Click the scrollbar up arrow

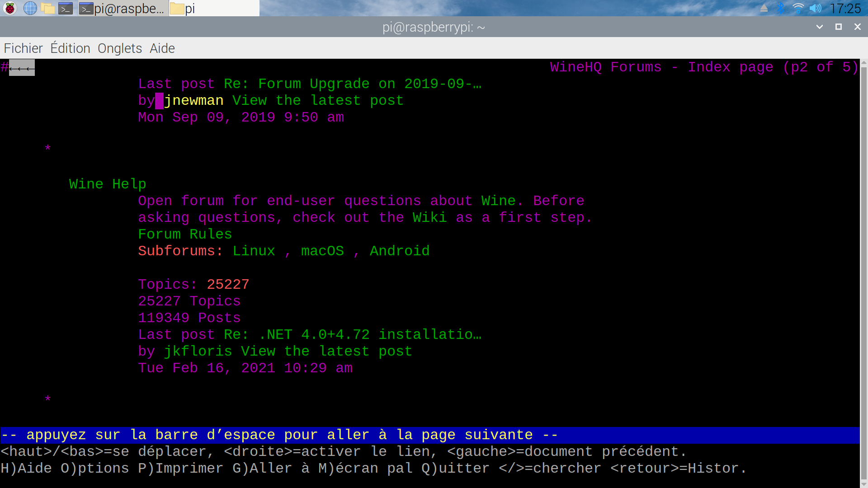pos(863,63)
